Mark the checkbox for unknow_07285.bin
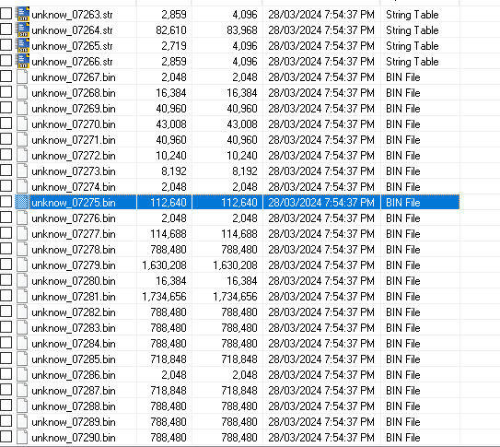The image size is (500, 447). pos(6,358)
